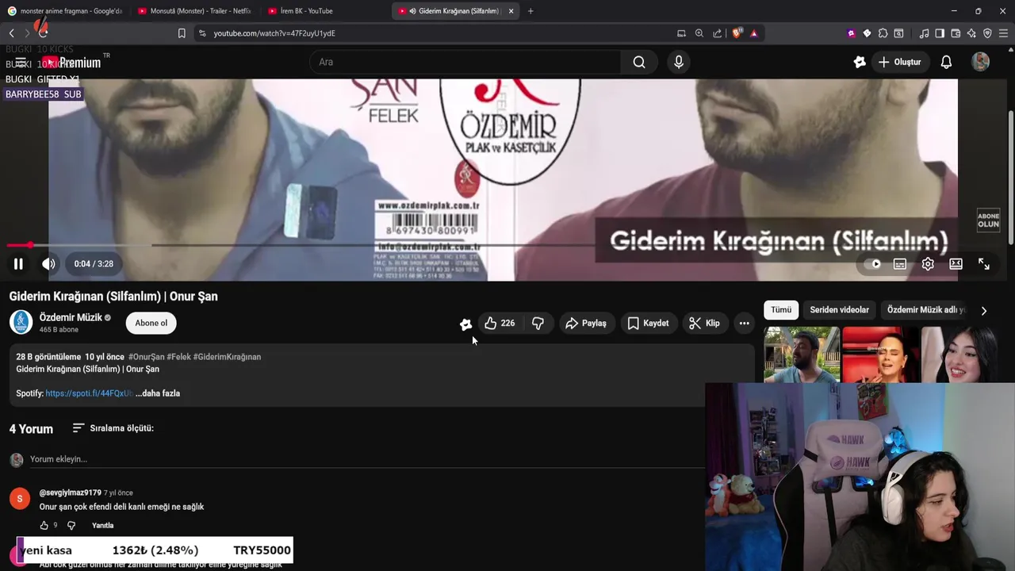This screenshot has height=571, width=1015.
Task: Open @sevgiylmaz9179 commenter profile
Action: tap(70, 492)
